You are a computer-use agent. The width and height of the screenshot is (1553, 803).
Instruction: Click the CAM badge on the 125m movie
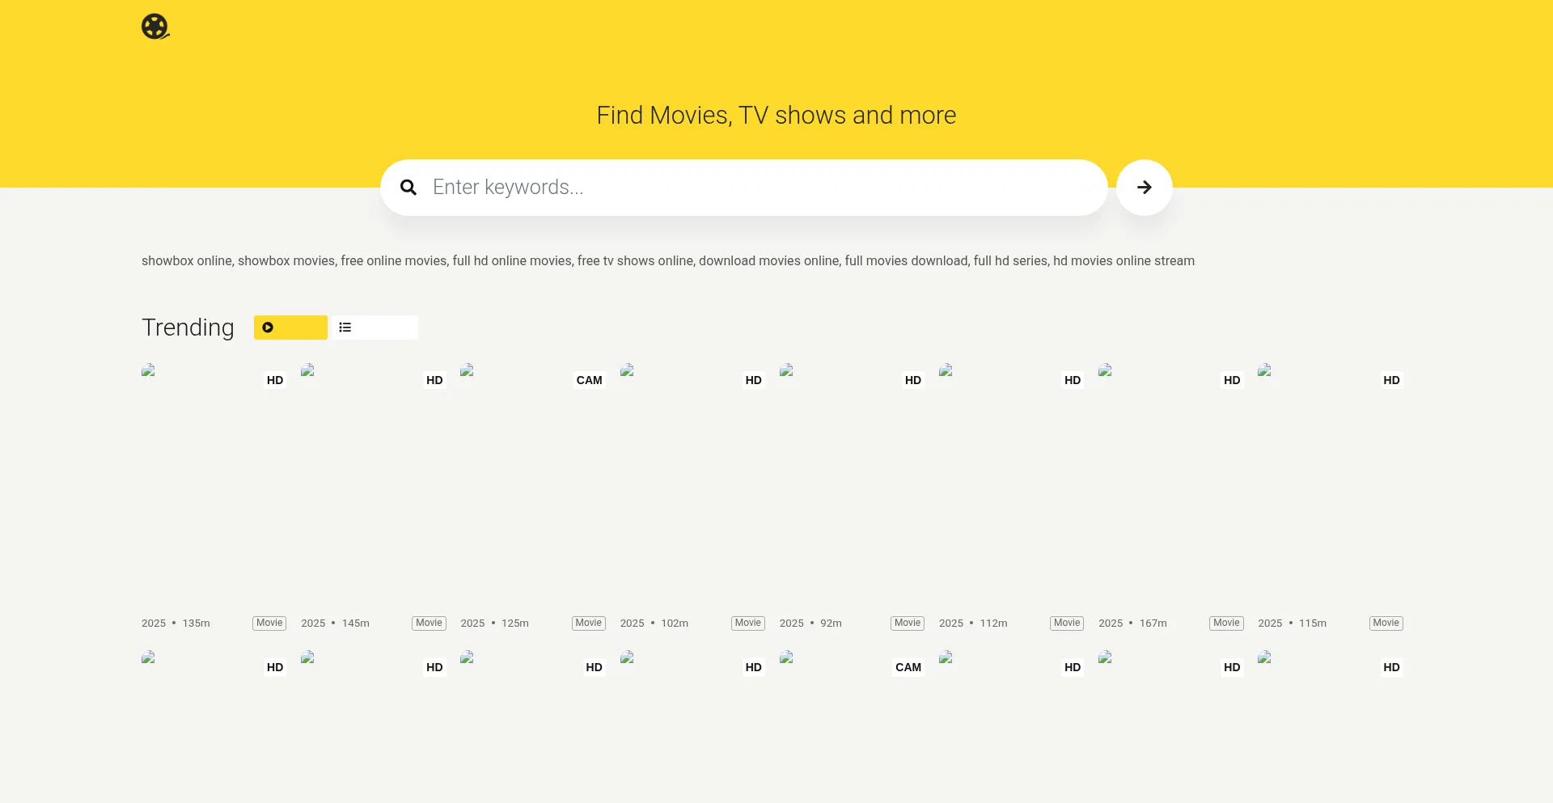click(589, 380)
